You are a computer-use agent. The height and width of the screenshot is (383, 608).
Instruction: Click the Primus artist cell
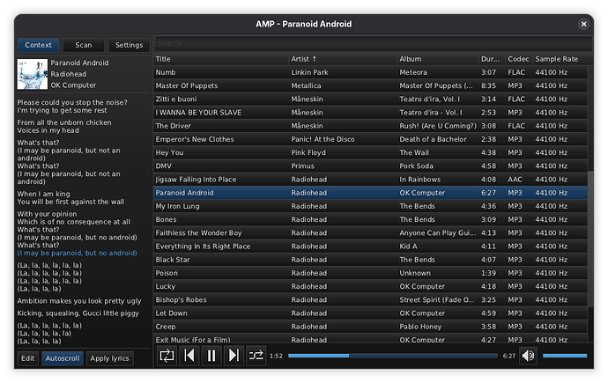point(302,166)
